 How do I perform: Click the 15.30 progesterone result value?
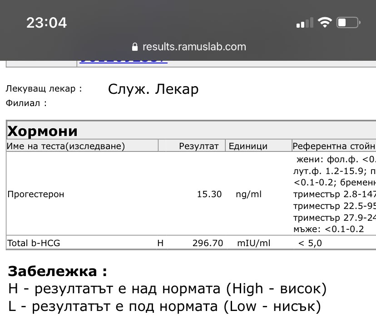click(x=209, y=194)
